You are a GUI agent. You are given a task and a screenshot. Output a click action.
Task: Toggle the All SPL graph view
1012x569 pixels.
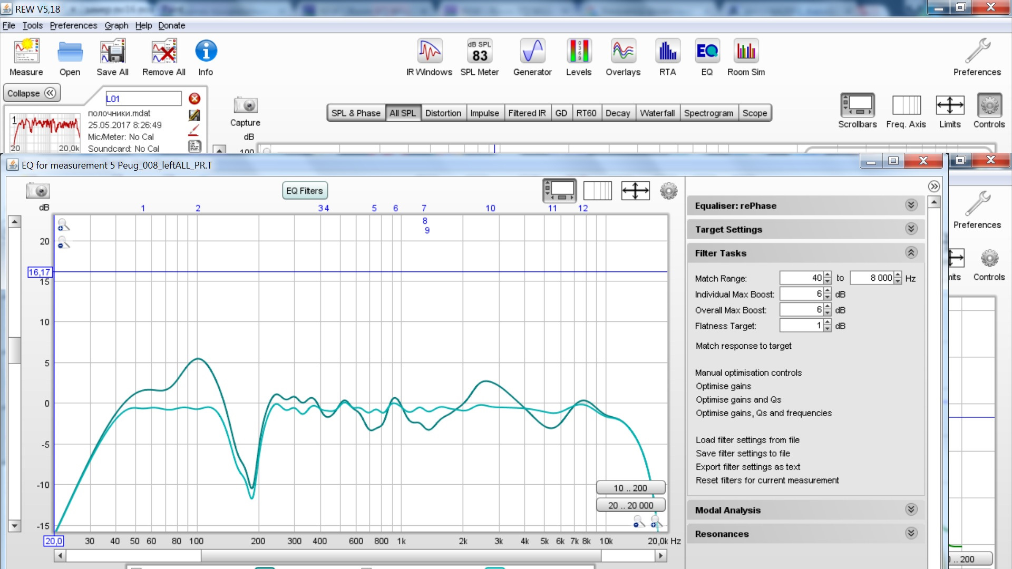click(403, 113)
